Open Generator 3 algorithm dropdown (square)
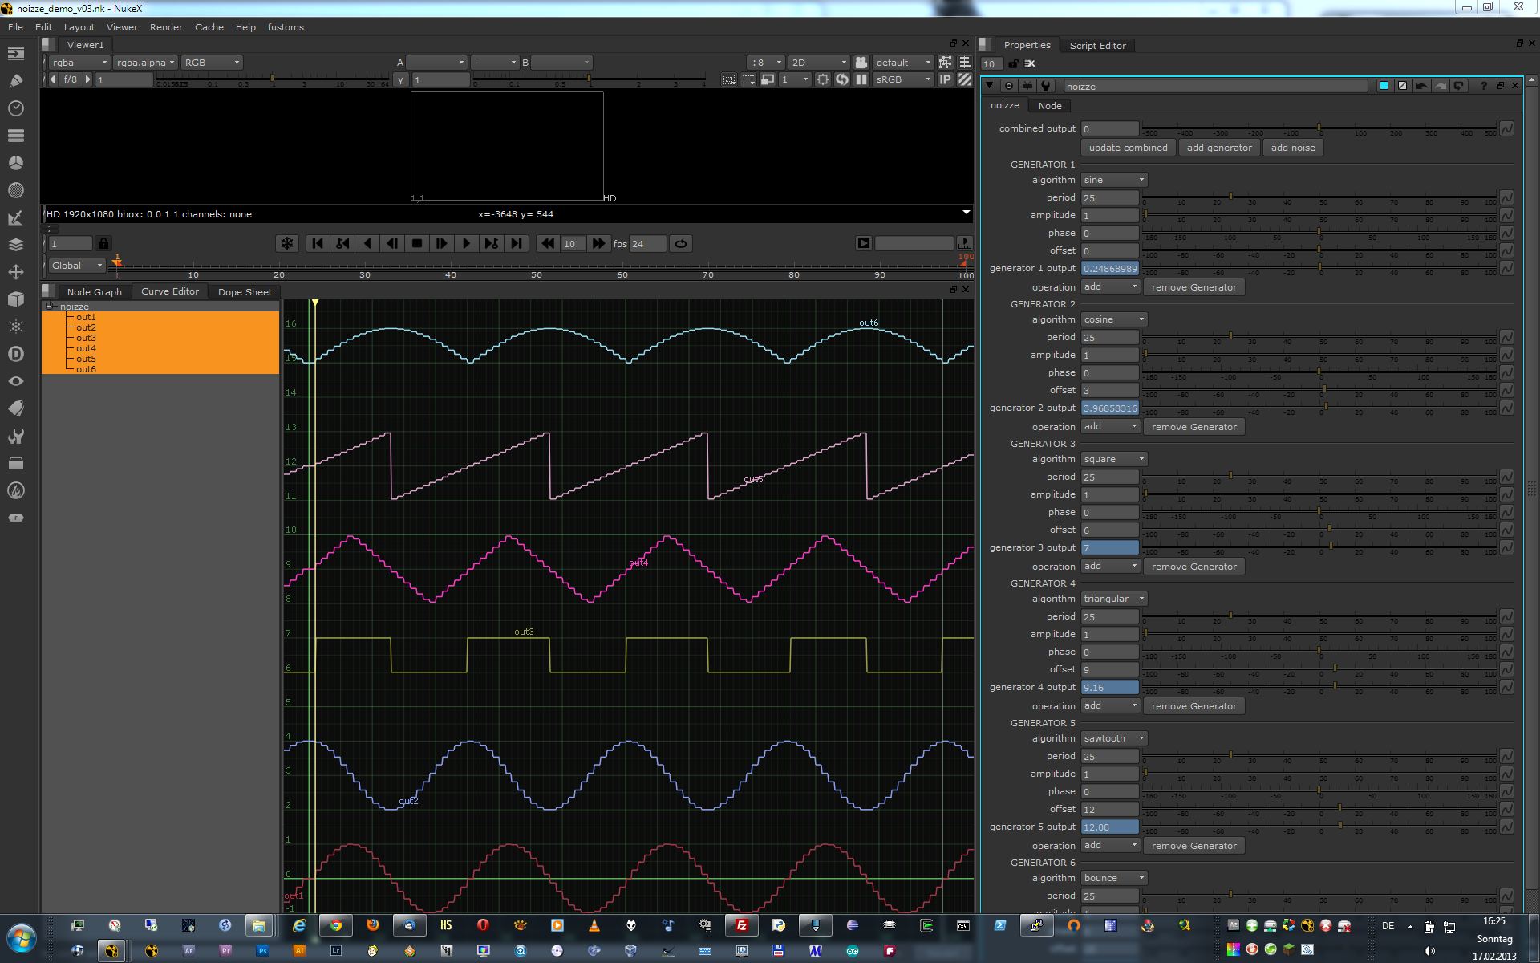 click(x=1113, y=459)
